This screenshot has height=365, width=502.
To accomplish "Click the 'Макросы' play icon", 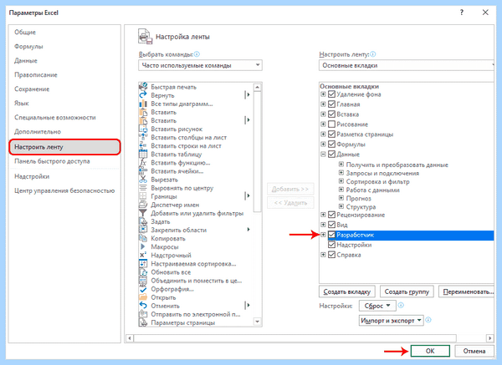I will (143, 246).
